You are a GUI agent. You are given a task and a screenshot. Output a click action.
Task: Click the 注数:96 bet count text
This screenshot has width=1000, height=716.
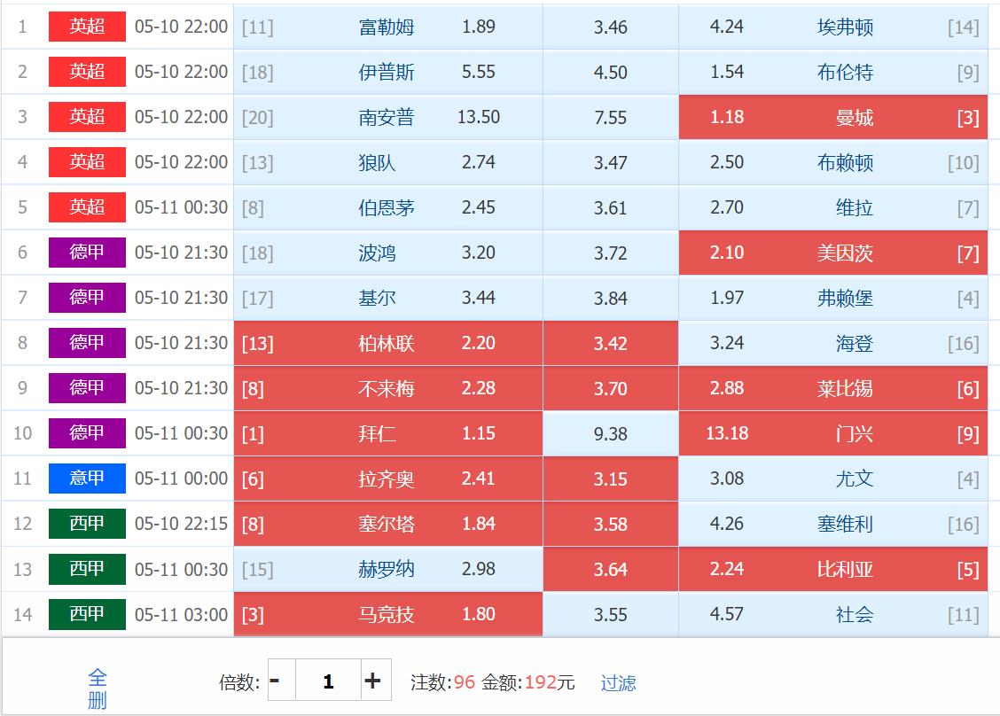coord(442,682)
